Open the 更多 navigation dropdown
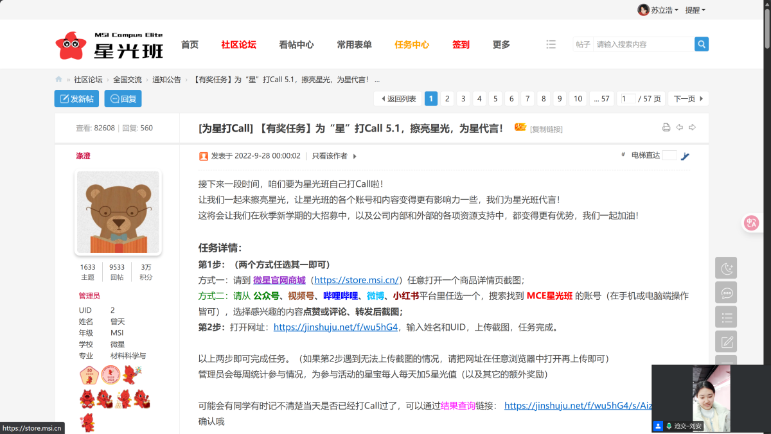This screenshot has height=434, width=771. click(501, 44)
